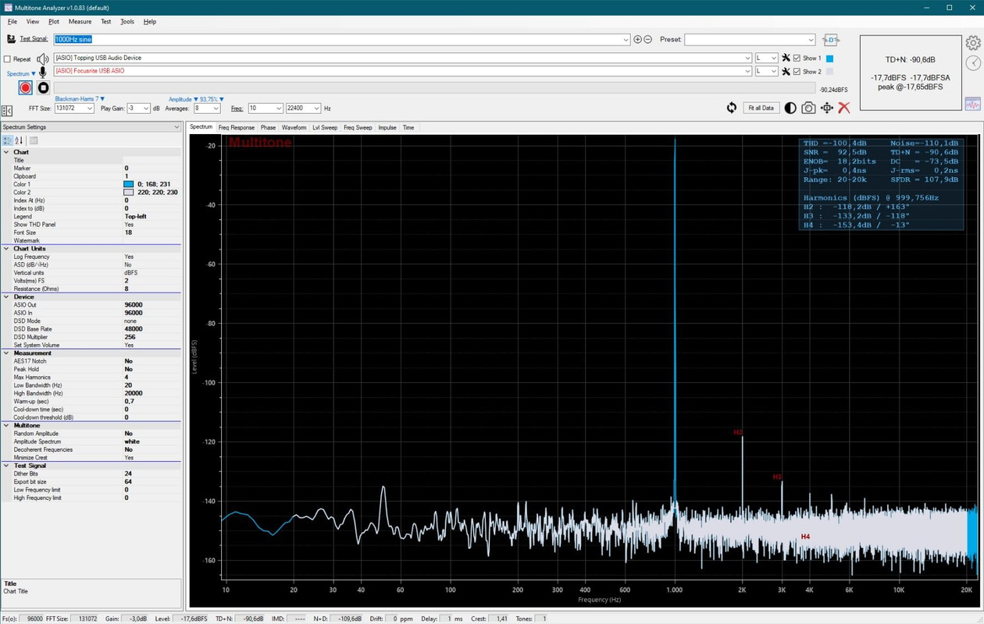Open the Play Gain dropdown
Screen dimensions: 984x624
click(x=146, y=108)
